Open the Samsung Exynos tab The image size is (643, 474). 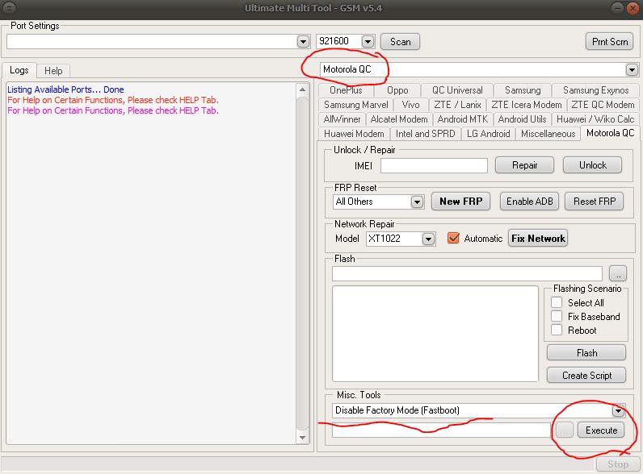(x=595, y=90)
